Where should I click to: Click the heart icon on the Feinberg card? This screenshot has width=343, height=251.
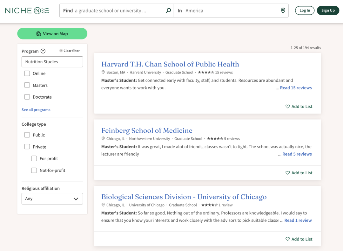point(287,173)
